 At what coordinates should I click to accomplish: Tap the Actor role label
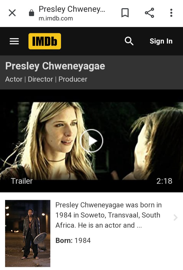(x=14, y=80)
